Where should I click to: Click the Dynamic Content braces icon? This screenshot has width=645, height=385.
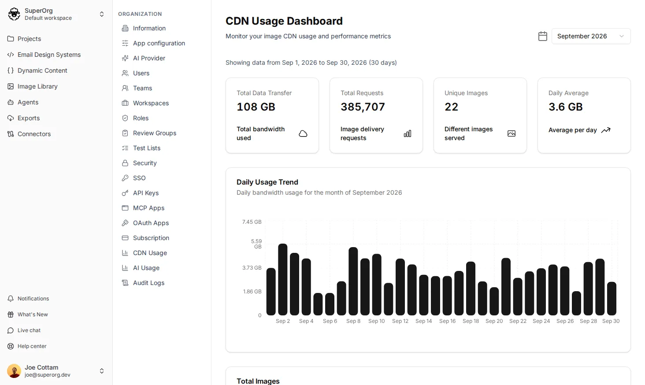point(11,70)
